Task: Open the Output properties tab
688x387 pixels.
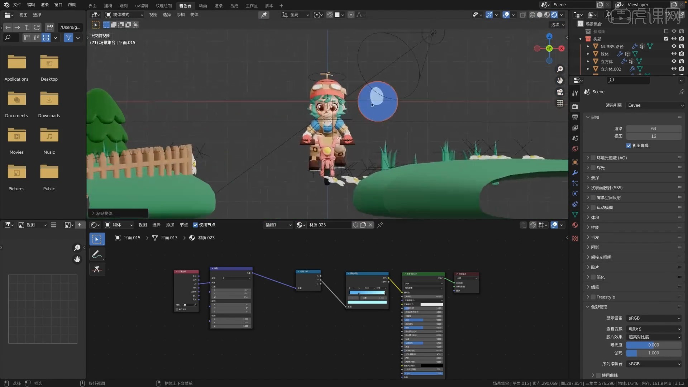Action: (x=575, y=117)
